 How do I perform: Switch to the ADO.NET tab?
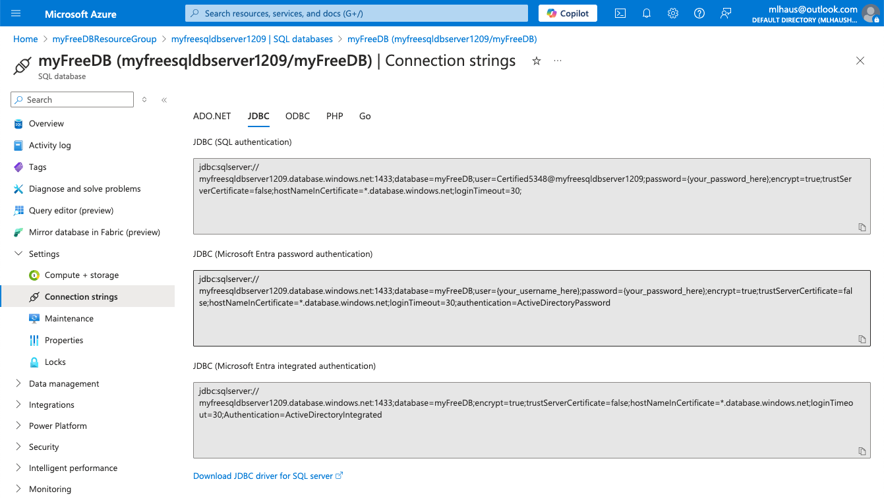pos(212,116)
